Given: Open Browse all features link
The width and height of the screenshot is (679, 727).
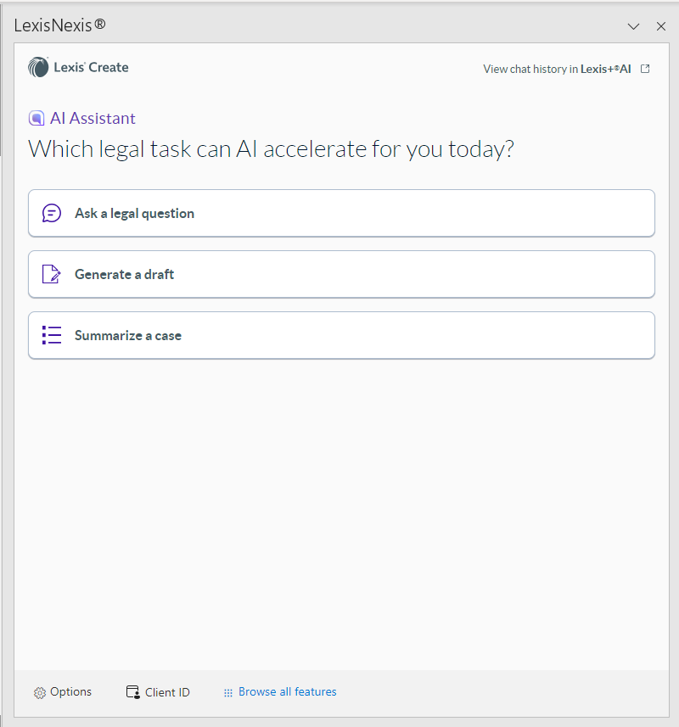Looking at the screenshot, I should click(288, 691).
